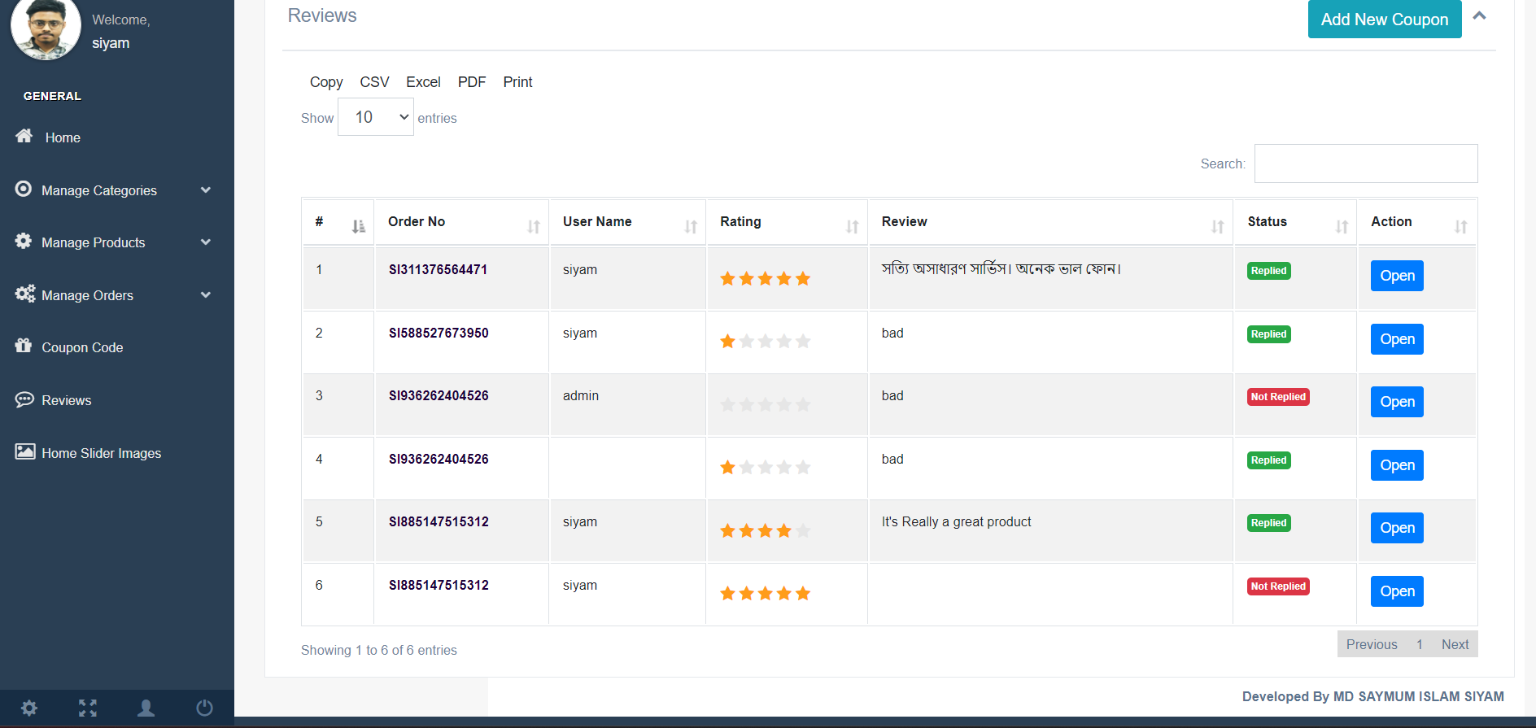Click the Home house icon in sidebar
The height and width of the screenshot is (728, 1536).
24,136
